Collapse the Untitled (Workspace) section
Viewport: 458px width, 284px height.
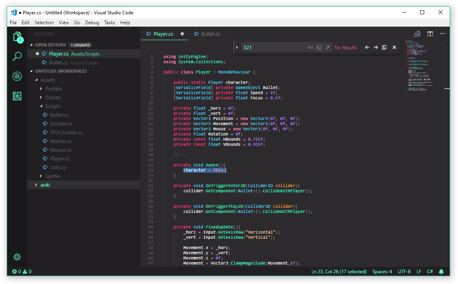(x=31, y=71)
